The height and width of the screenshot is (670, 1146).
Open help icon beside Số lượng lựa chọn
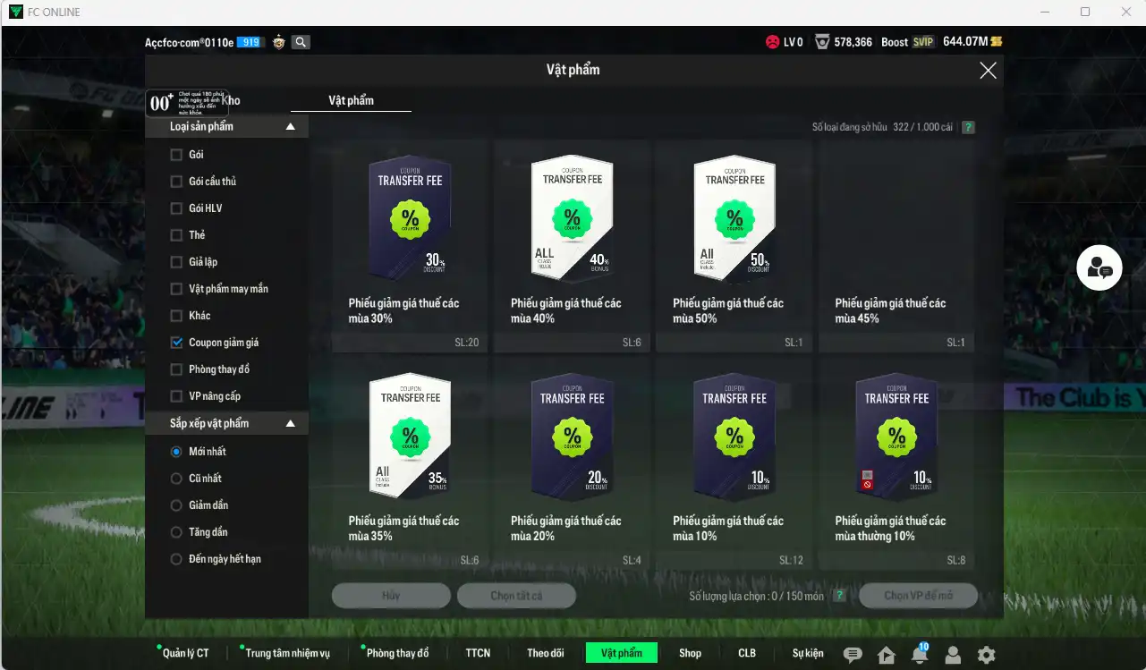point(839,596)
